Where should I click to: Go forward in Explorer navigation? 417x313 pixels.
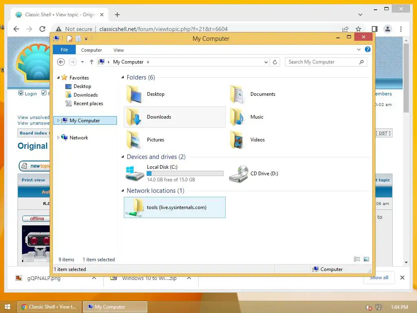(72, 62)
